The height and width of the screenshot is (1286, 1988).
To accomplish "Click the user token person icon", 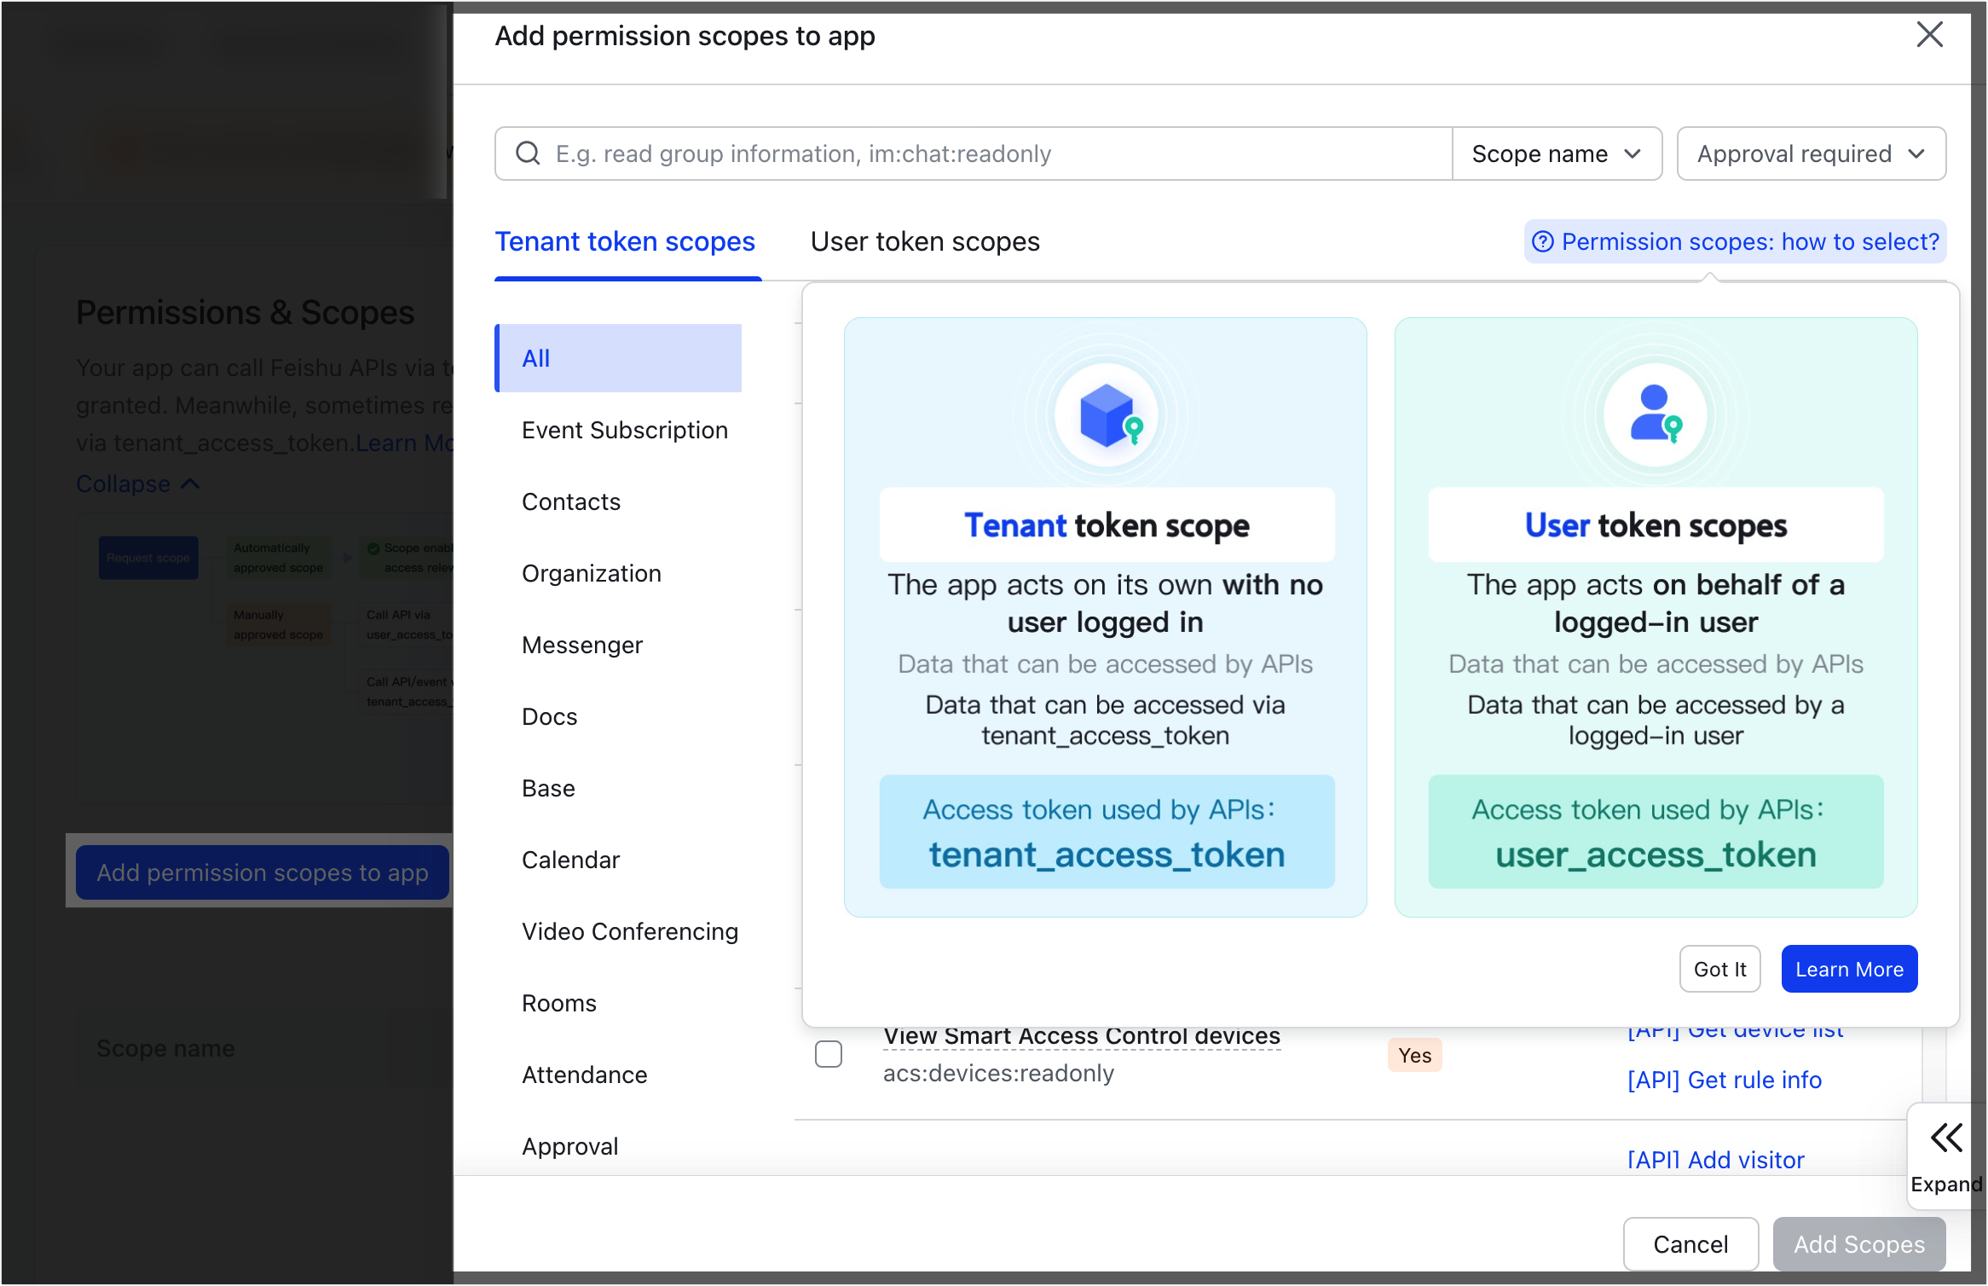I will point(1655,414).
